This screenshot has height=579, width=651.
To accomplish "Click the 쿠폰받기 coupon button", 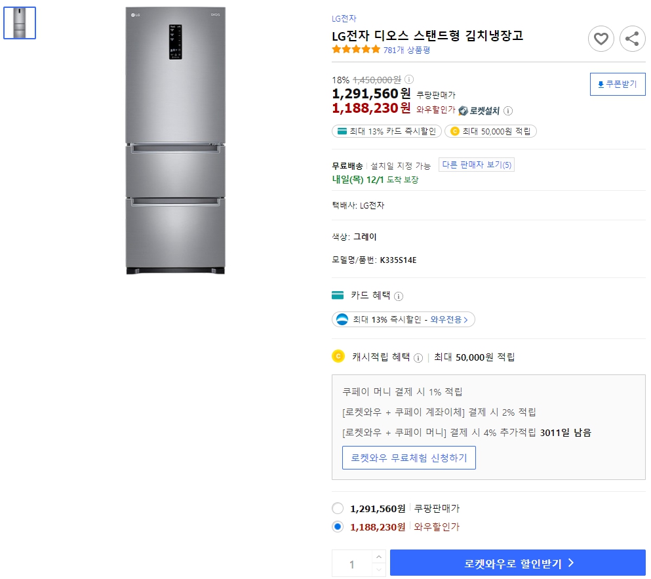I will point(617,84).
